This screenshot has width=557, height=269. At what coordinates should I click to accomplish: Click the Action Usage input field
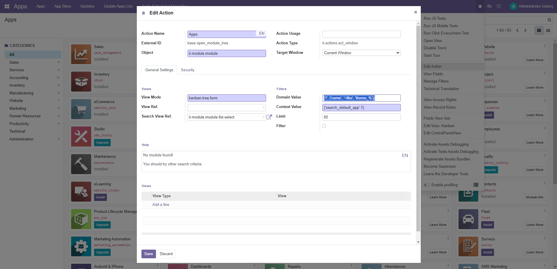[x=362, y=34]
